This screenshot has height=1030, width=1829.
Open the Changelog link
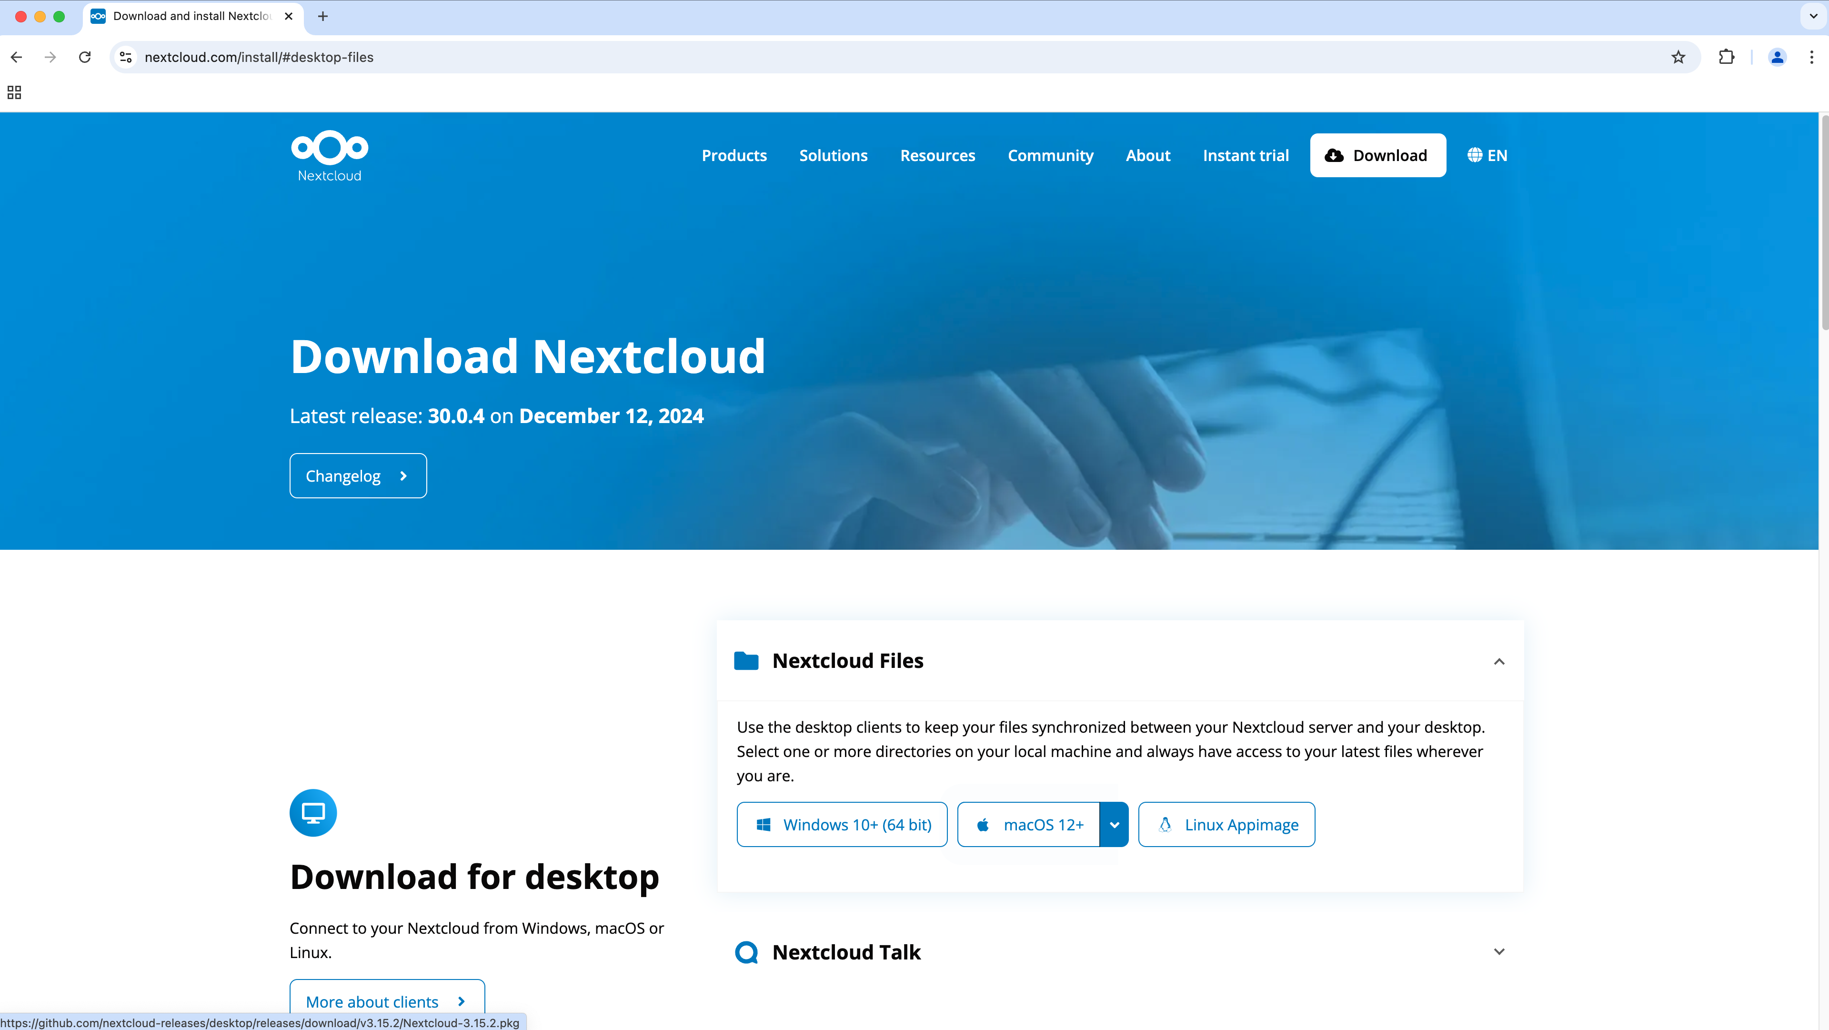pyautogui.click(x=358, y=476)
